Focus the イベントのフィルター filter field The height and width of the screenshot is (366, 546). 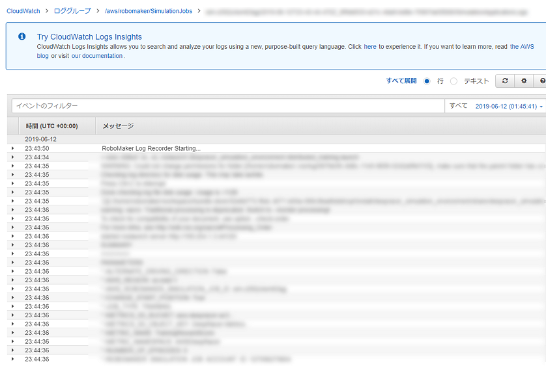point(228,106)
